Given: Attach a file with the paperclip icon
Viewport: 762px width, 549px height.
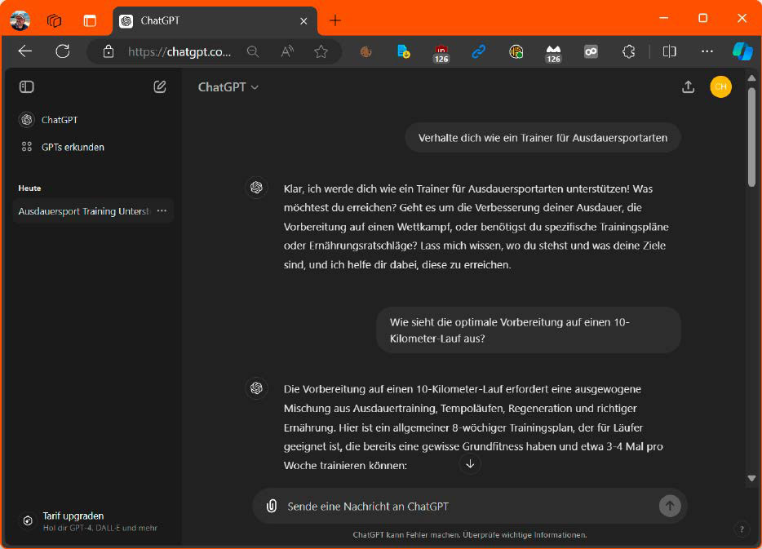Looking at the screenshot, I should [272, 507].
